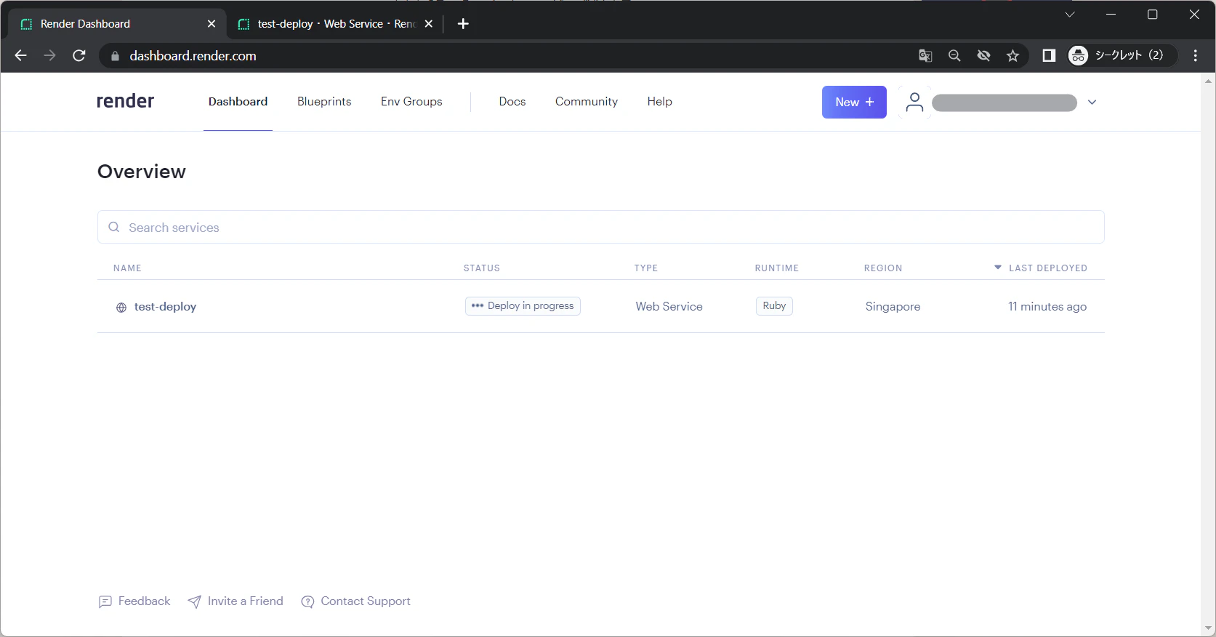The height and width of the screenshot is (637, 1216).
Task: Click the New + button
Action: [x=854, y=103]
